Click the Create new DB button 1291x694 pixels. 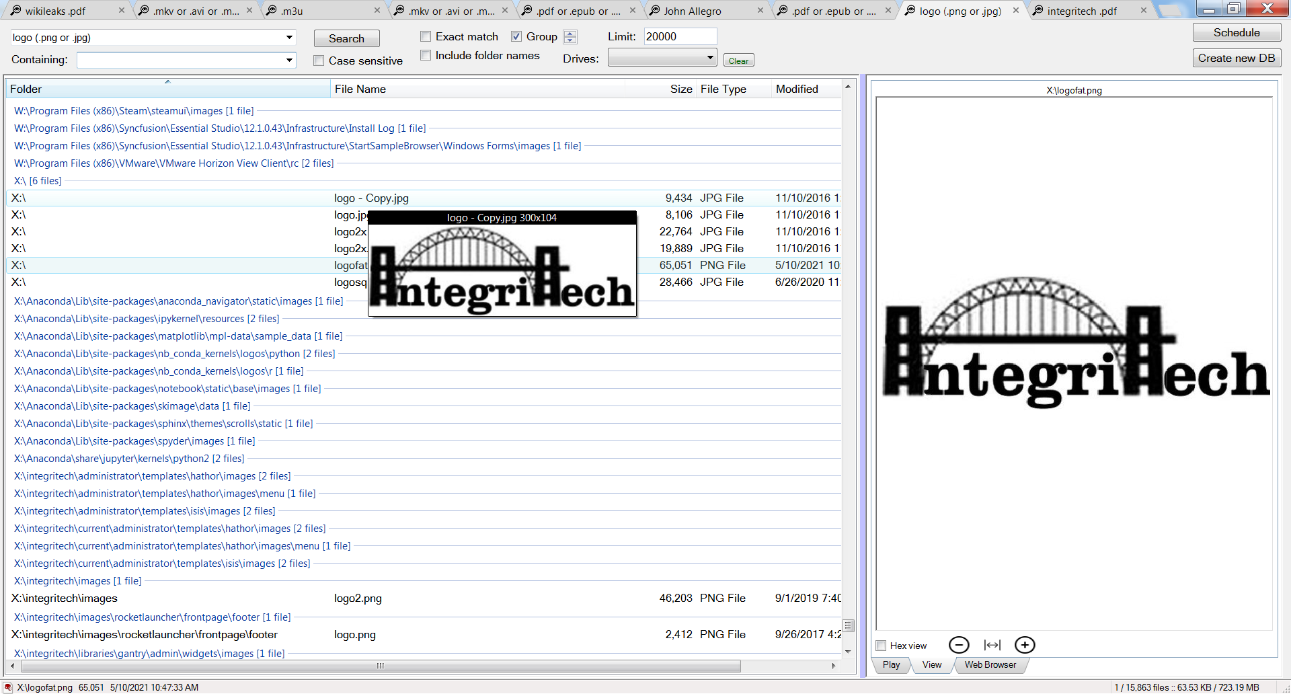[1237, 58]
